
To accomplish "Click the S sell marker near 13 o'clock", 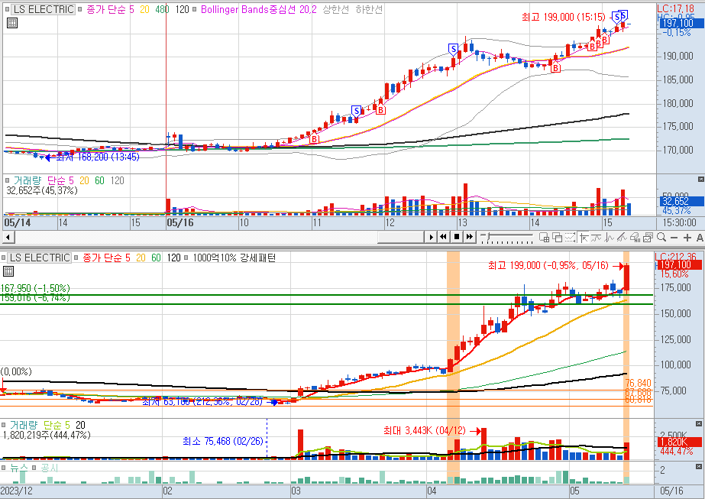I will point(453,50).
